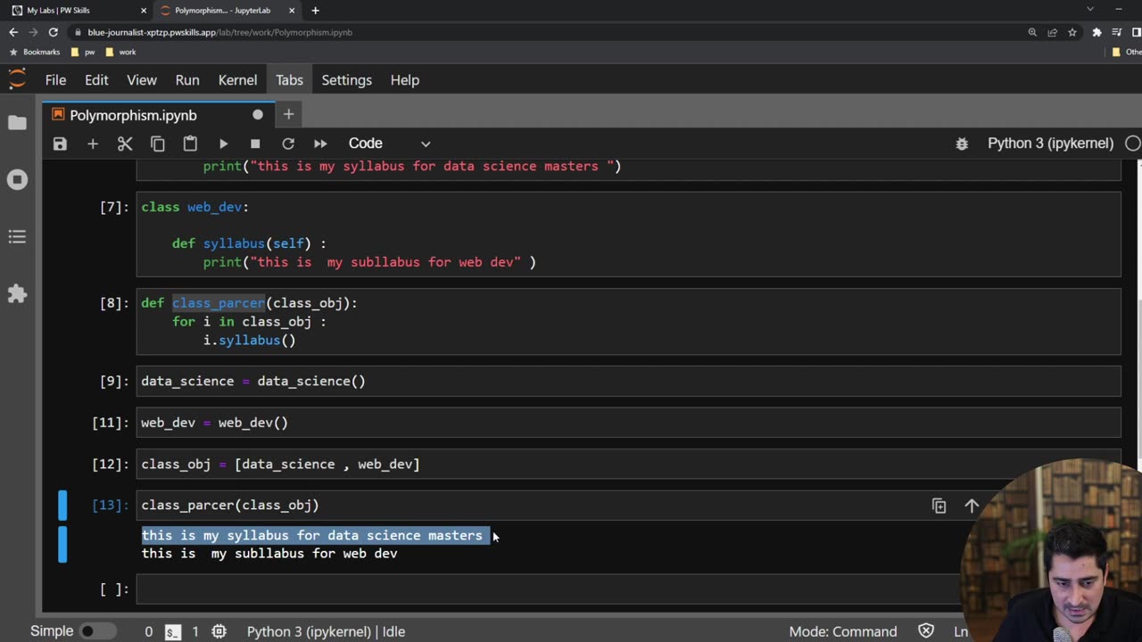Click the JupyterLab logo icon
Screen dimensions: 1142x642
[17, 79]
